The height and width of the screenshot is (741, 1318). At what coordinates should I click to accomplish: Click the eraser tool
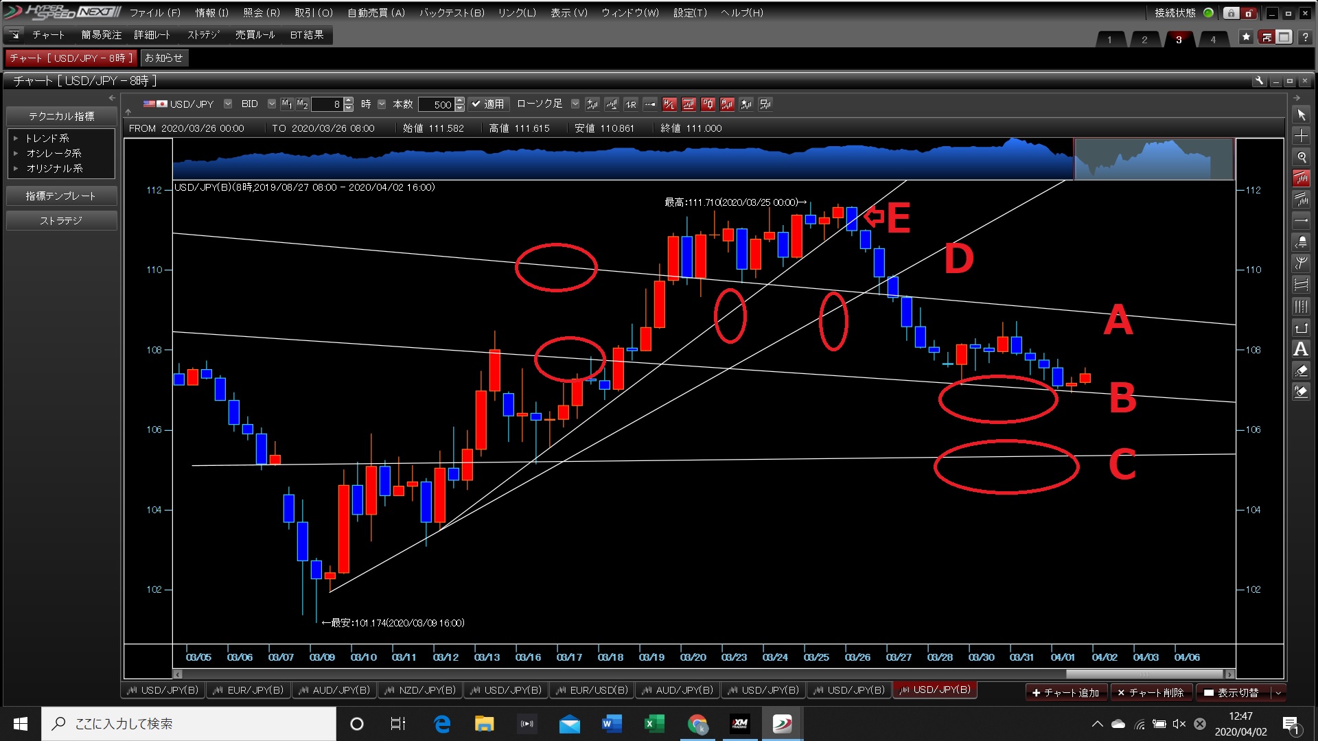click(1301, 370)
